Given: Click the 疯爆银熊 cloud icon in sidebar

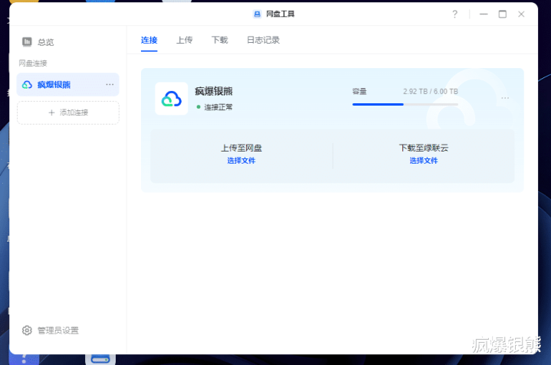Looking at the screenshot, I should pos(27,85).
